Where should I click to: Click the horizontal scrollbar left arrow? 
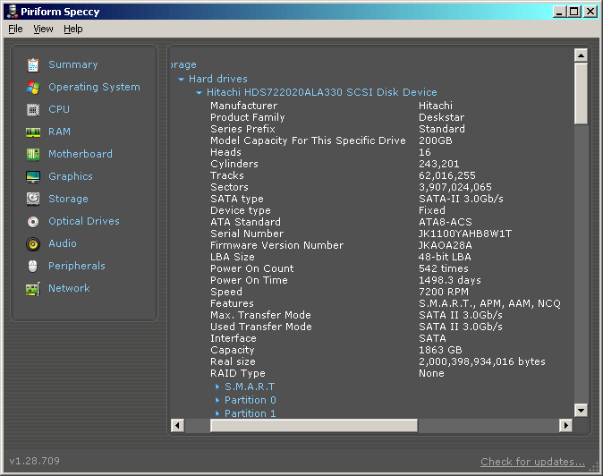[x=177, y=425]
